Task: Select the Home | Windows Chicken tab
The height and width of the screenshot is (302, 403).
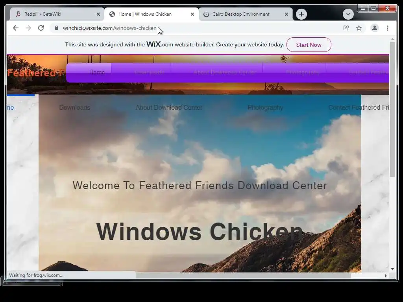Action: point(151,14)
